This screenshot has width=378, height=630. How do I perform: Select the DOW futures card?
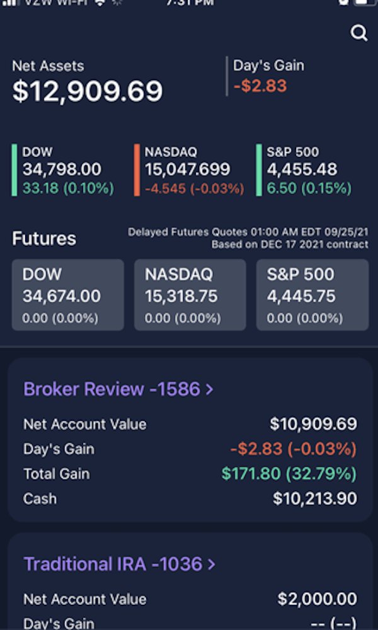click(68, 295)
